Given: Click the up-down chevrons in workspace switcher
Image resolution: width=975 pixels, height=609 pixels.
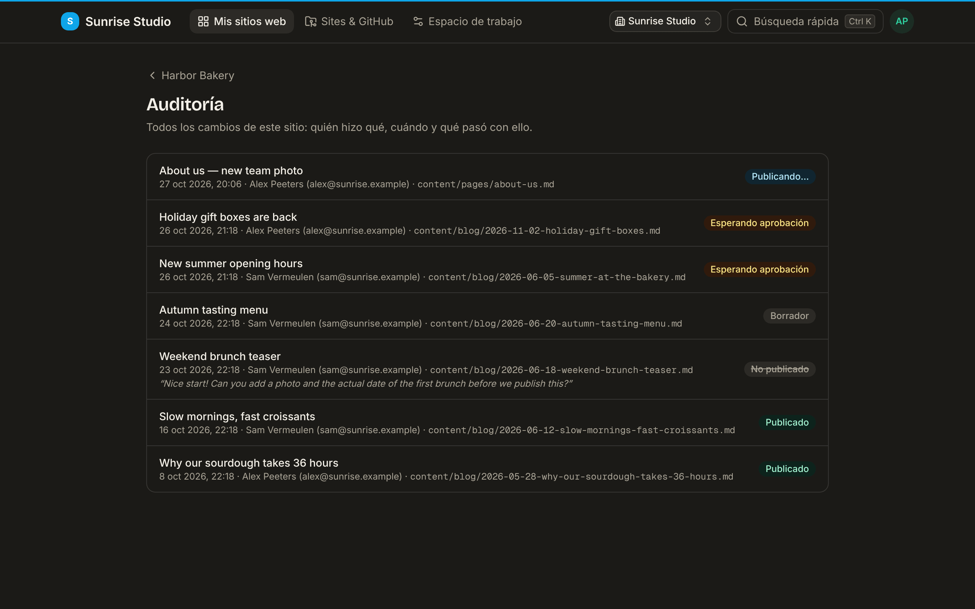Looking at the screenshot, I should point(708,21).
